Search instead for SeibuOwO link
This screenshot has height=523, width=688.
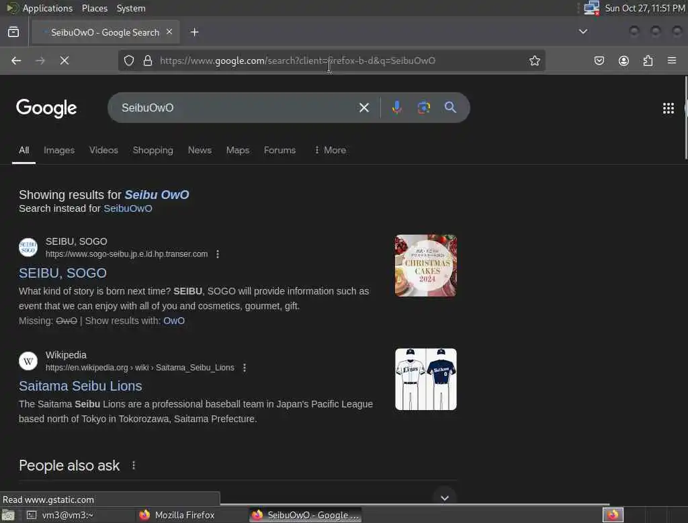pos(128,208)
